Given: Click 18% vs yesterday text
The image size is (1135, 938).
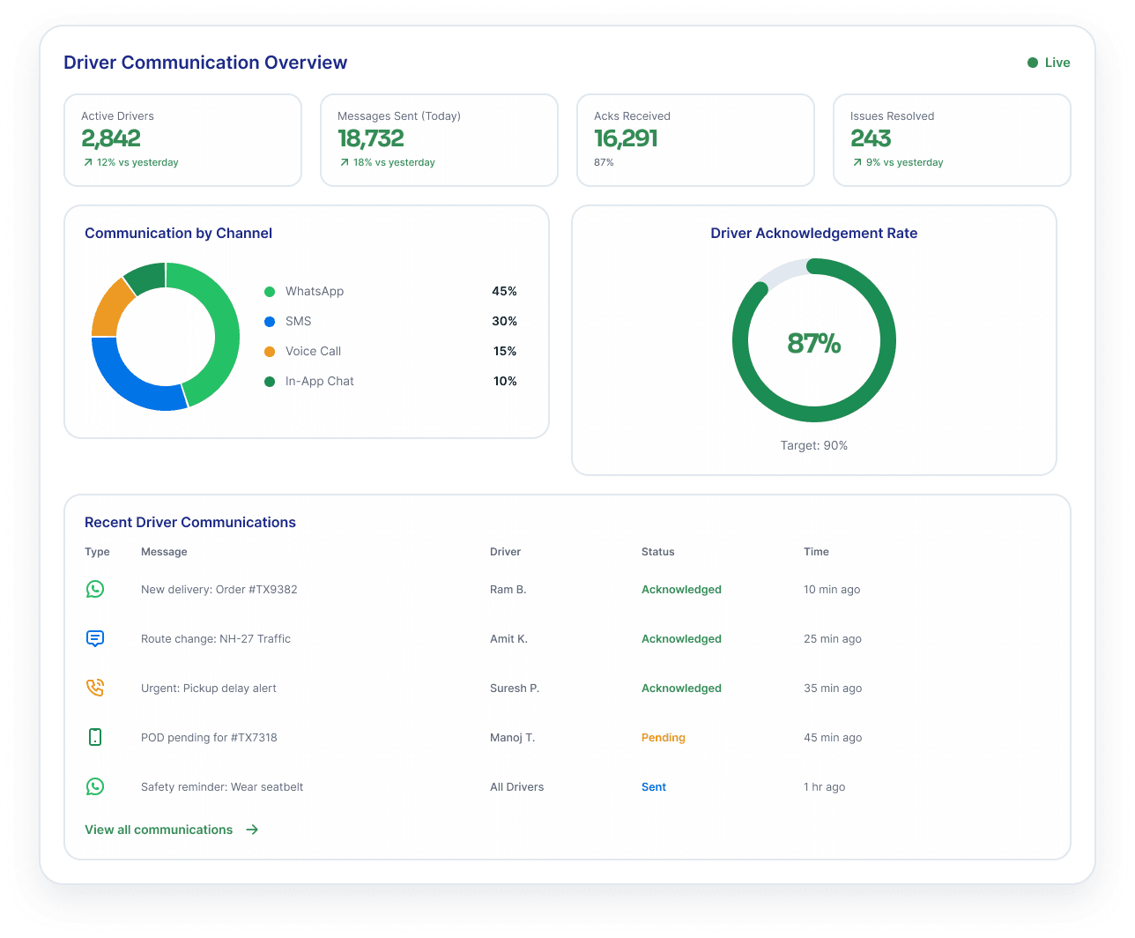Looking at the screenshot, I should pos(394,162).
